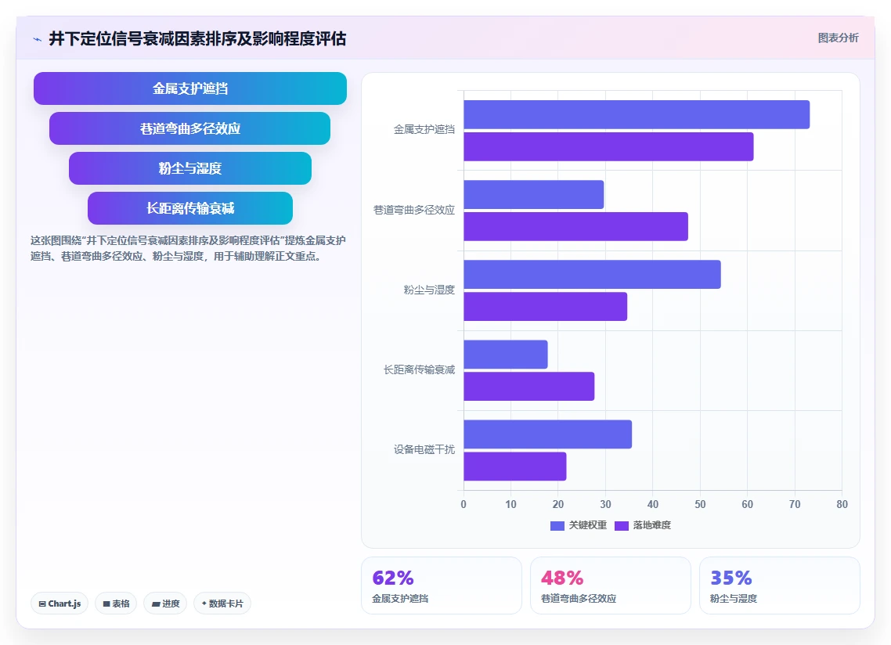Toggle the 关键权重 legend swatch
This screenshot has height=645, width=891.
coord(557,526)
